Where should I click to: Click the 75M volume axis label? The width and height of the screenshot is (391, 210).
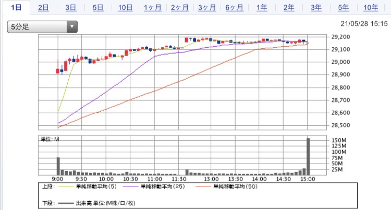pos(337,158)
